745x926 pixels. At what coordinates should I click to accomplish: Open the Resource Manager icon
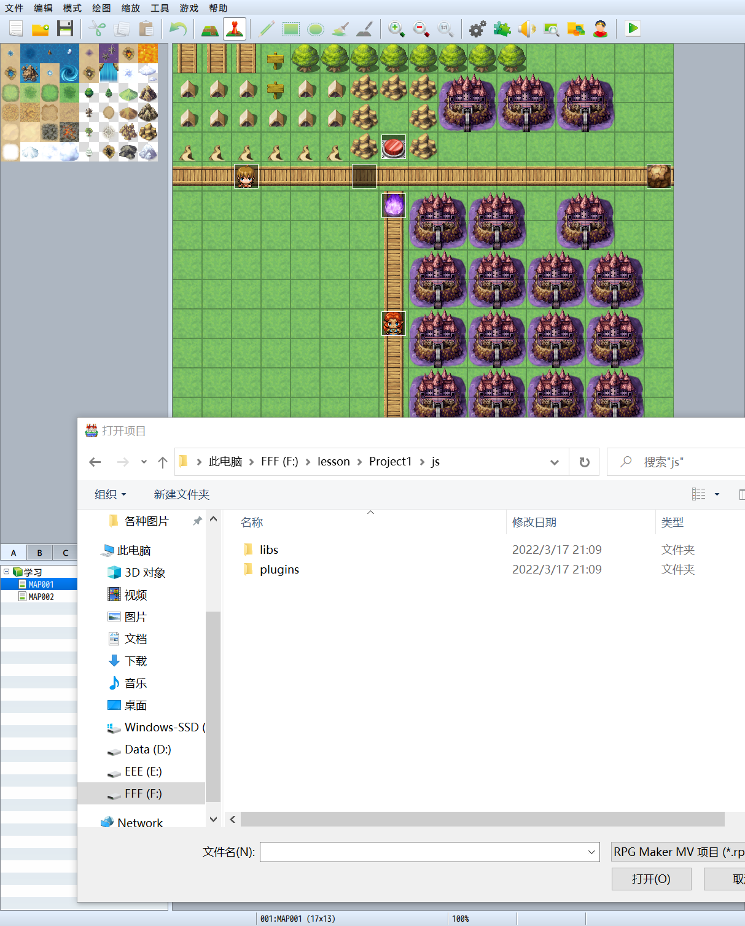coord(576,28)
